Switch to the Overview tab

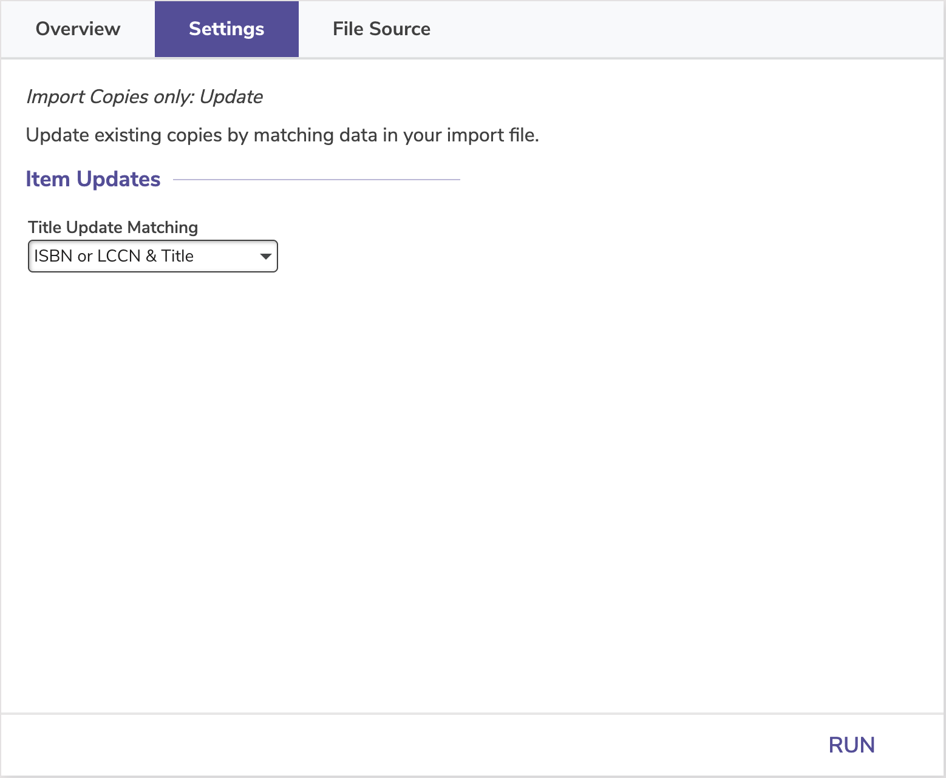point(78,29)
